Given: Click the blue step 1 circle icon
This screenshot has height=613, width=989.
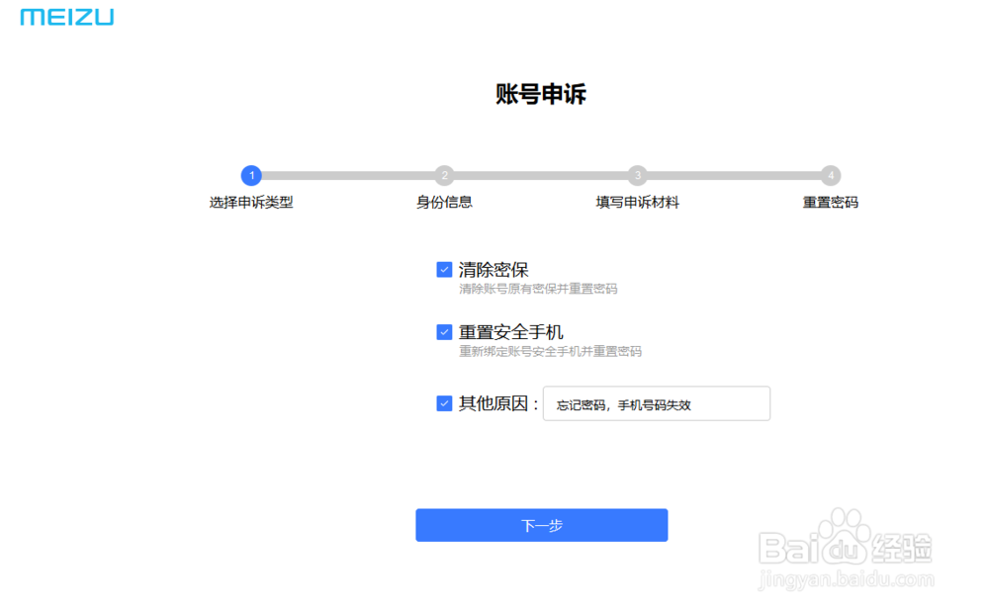Looking at the screenshot, I should 250,175.
